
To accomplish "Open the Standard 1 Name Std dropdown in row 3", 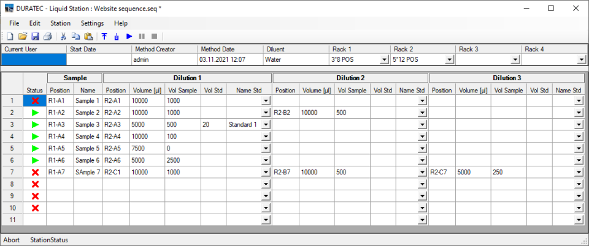I will pyautogui.click(x=266, y=124).
